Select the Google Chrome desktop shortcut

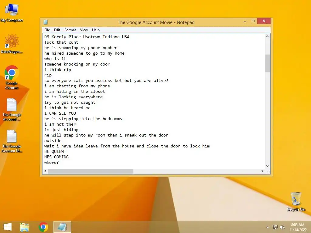pyautogui.click(x=12, y=77)
